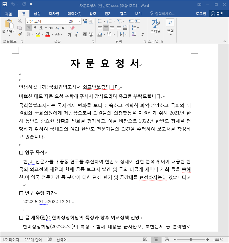
Task: Click the Paste clipboard icon
Action: 9,24
